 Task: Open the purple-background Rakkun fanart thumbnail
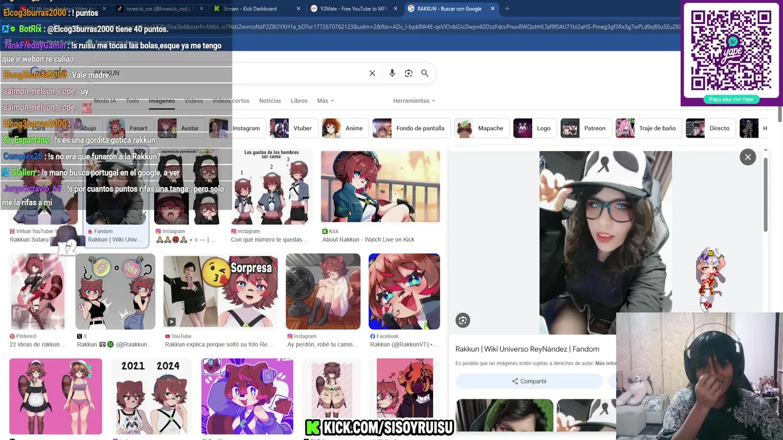pos(247,397)
